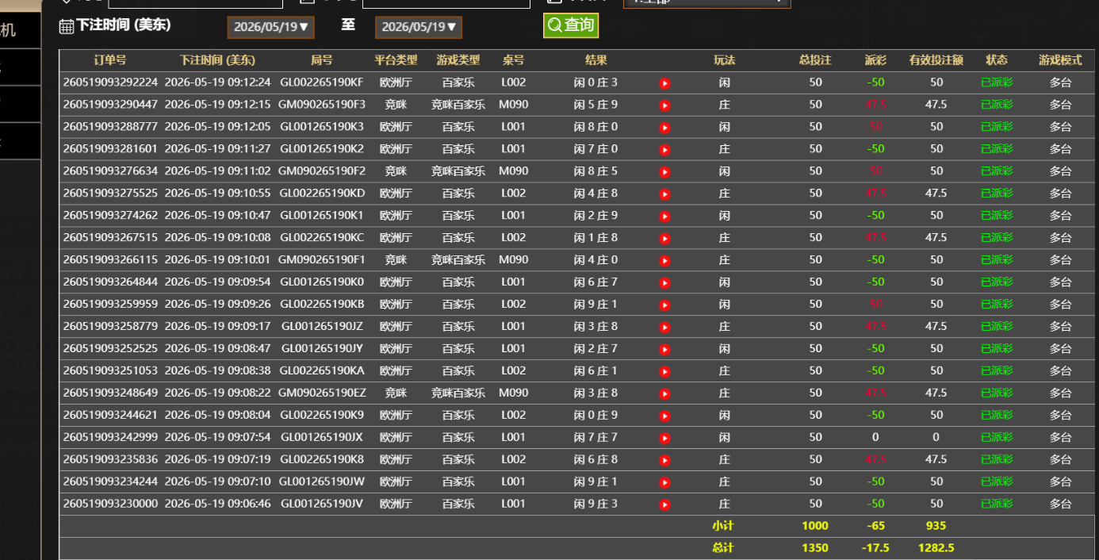Click the 有效投注额 column header
Screen dimensions: 1099x560
pyautogui.click(x=936, y=60)
